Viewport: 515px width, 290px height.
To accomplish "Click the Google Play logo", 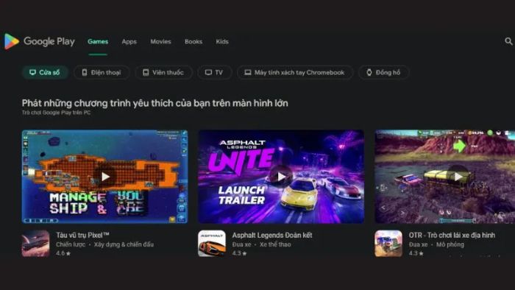I will 40,41.
